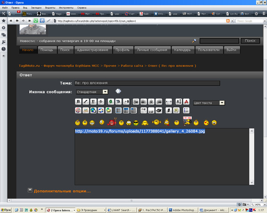The image size is (267, 213).
Task: Insert image tag icon
Action: click(85, 110)
